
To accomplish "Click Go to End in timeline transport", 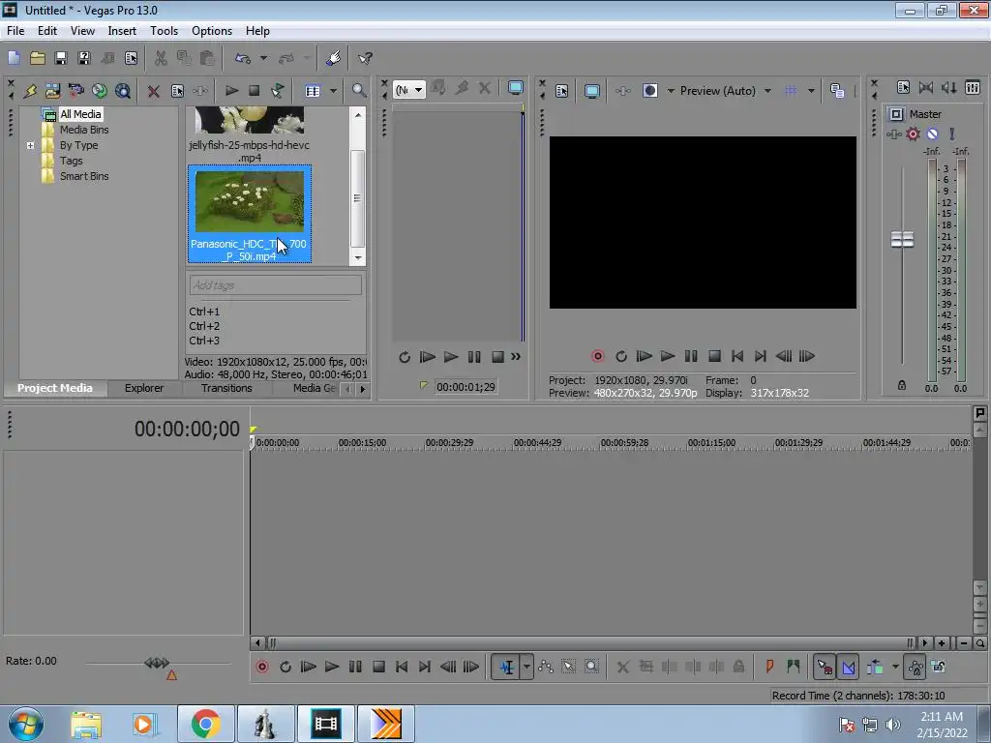I will (425, 667).
